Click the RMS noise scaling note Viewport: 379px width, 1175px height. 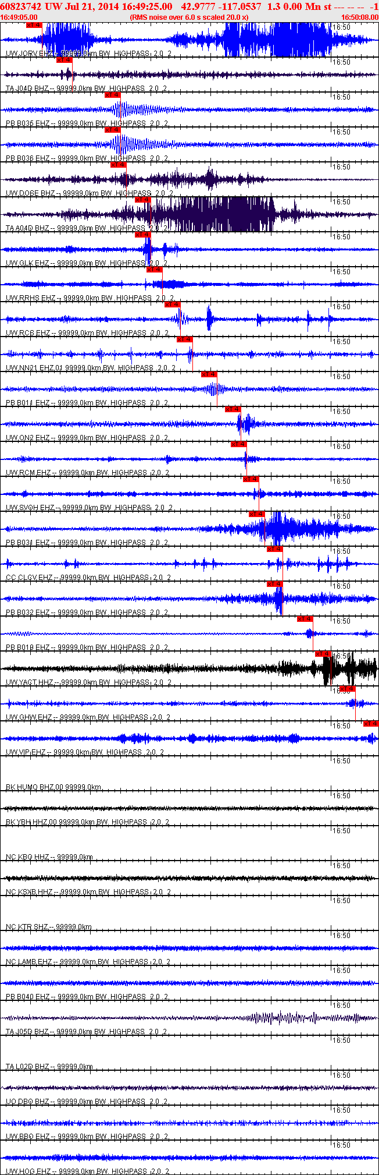[x=189, y=17]
